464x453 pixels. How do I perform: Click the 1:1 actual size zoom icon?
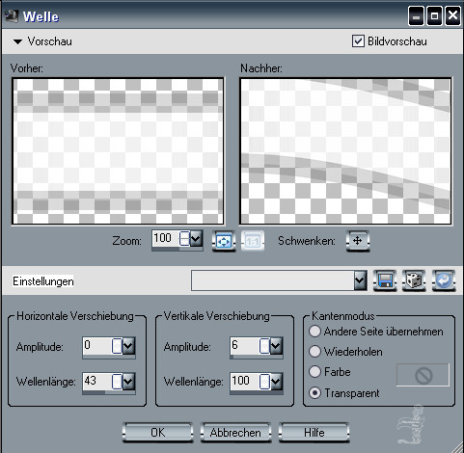pos(253,241)
